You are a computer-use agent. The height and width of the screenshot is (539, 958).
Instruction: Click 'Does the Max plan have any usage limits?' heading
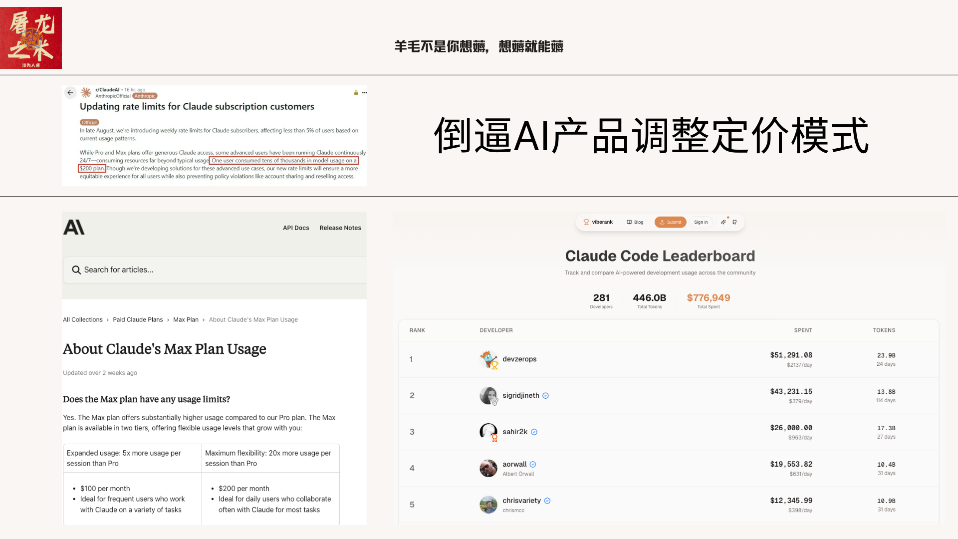click(146, 399)
